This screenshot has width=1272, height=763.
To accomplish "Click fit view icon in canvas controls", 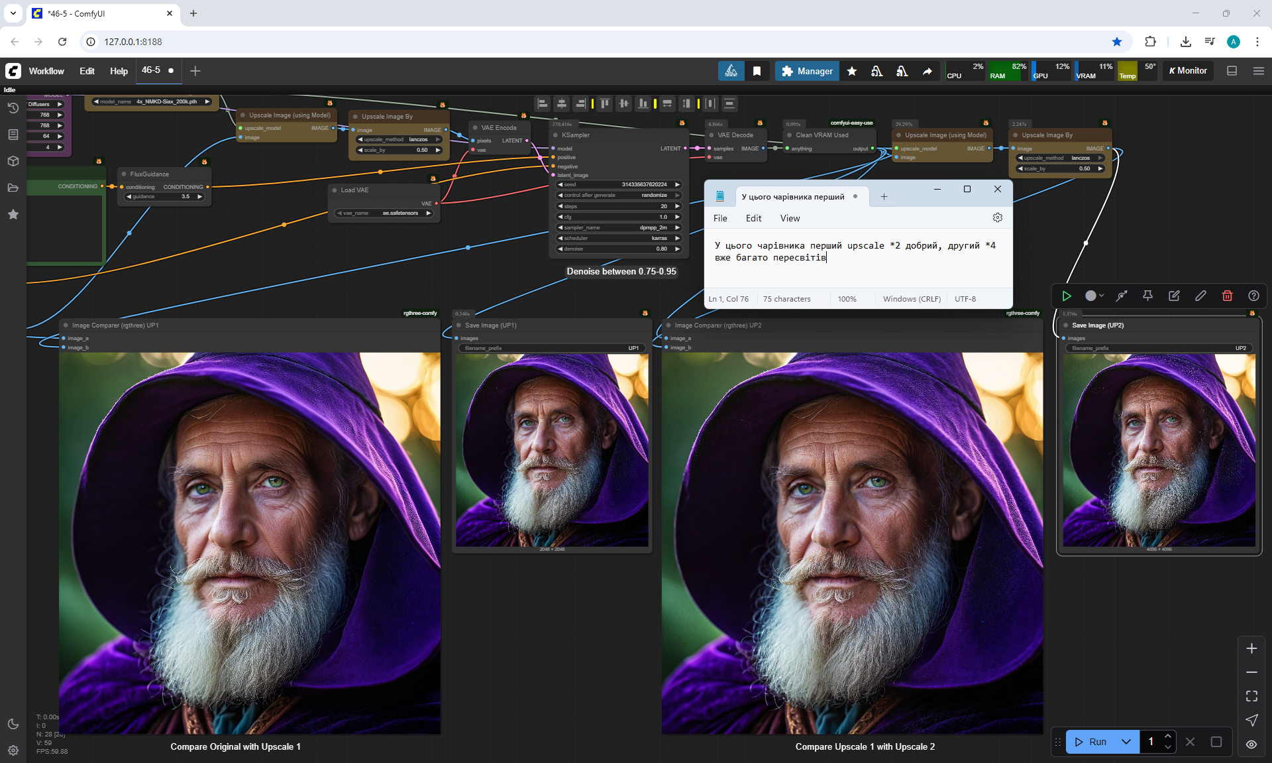I will 1251,696.
